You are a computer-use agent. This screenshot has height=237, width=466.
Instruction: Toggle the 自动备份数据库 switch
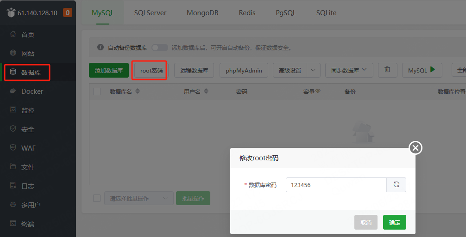(160, 48)
